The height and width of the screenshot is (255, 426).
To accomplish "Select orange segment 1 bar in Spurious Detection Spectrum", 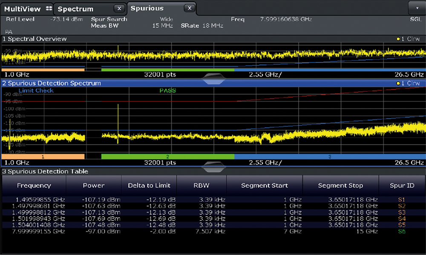I will pos(43,157).
